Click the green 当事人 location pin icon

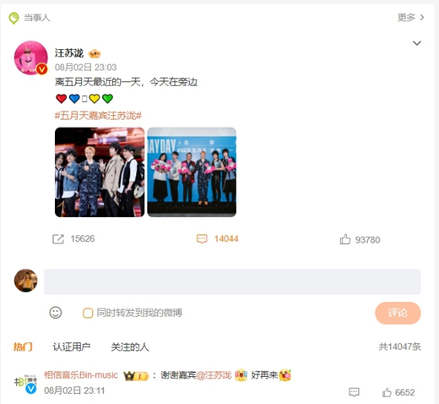(14, 18)
